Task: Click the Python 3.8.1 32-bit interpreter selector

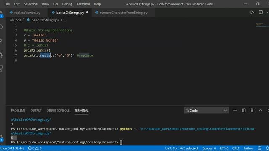Action: point(12,148)
